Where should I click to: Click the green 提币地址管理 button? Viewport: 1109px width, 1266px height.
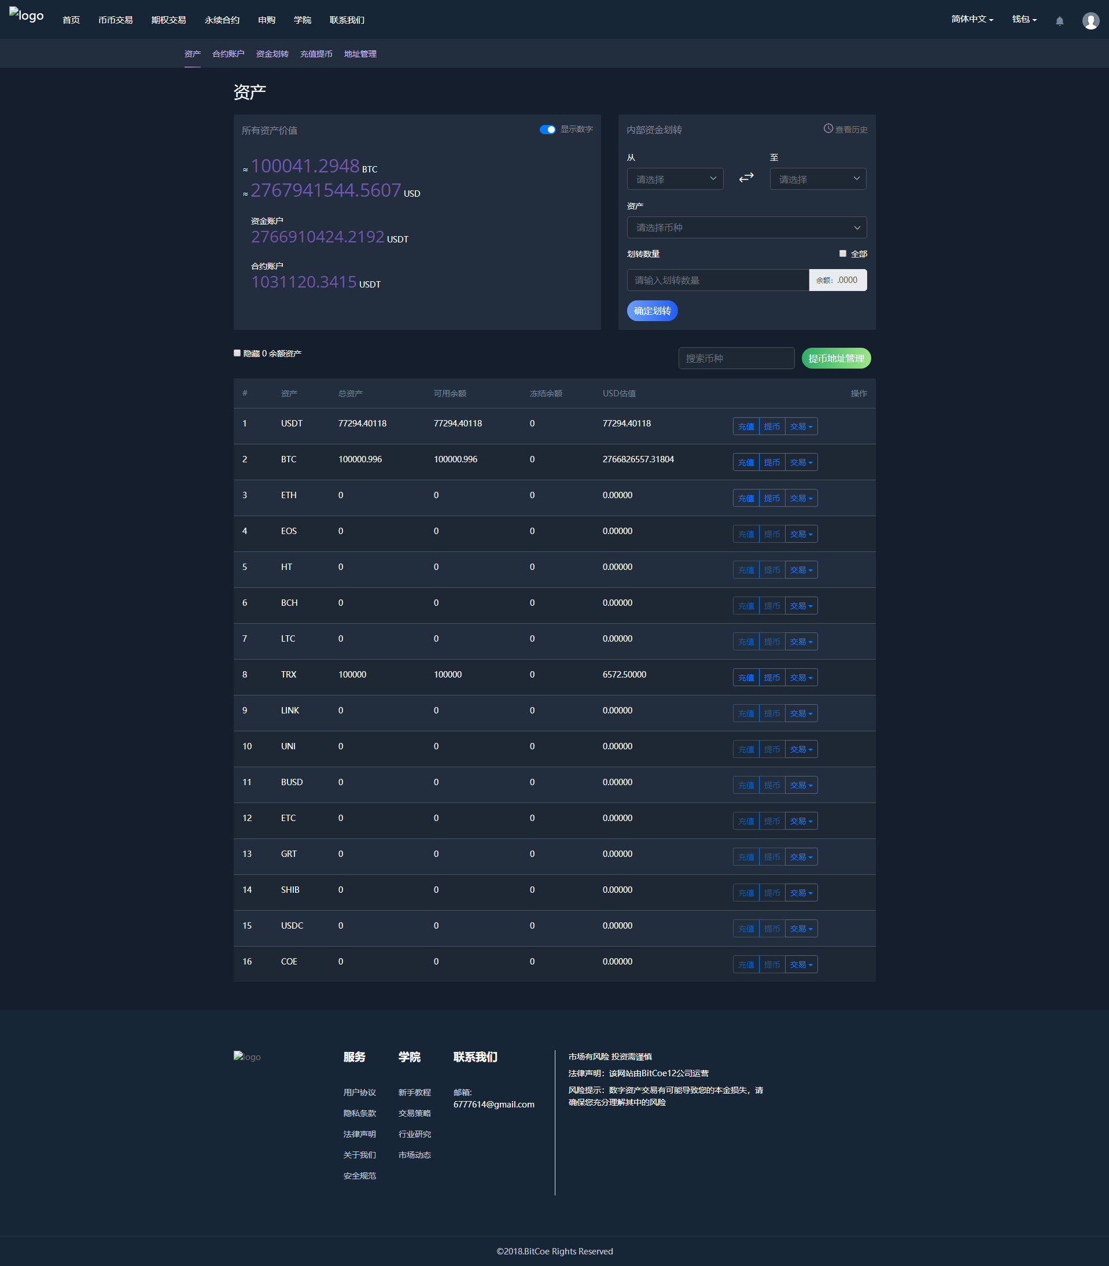pyautogui.click(x=835, y=358)
